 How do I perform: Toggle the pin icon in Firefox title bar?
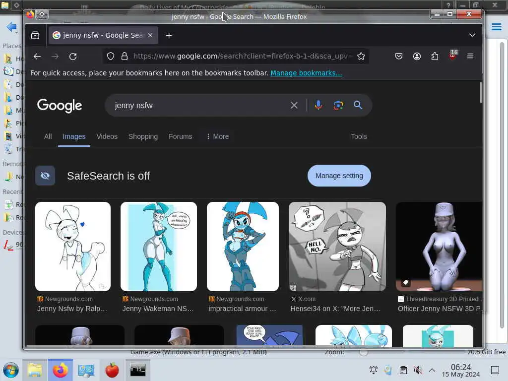pos(42,14)
